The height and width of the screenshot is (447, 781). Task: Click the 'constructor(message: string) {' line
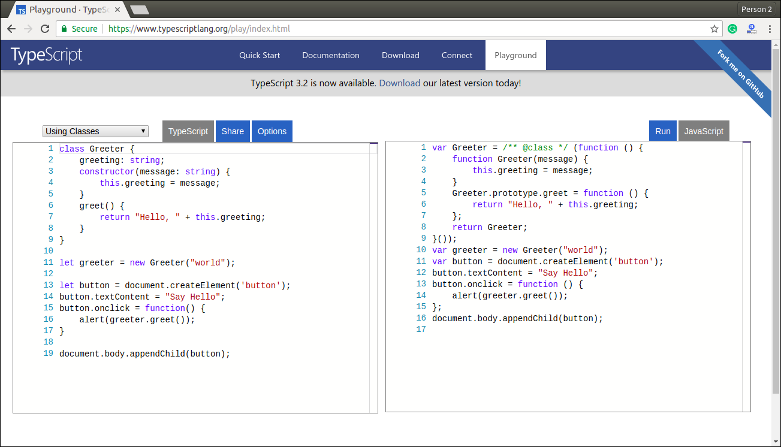pos(155,171)
